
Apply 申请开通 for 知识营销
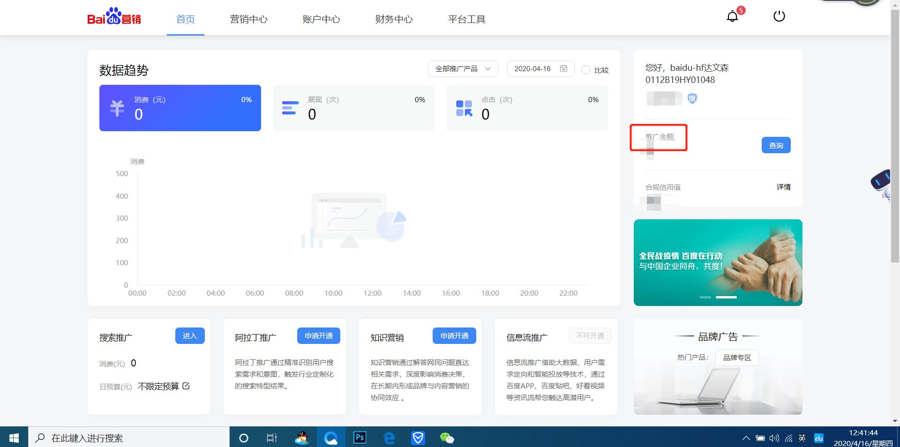[453, 335]
